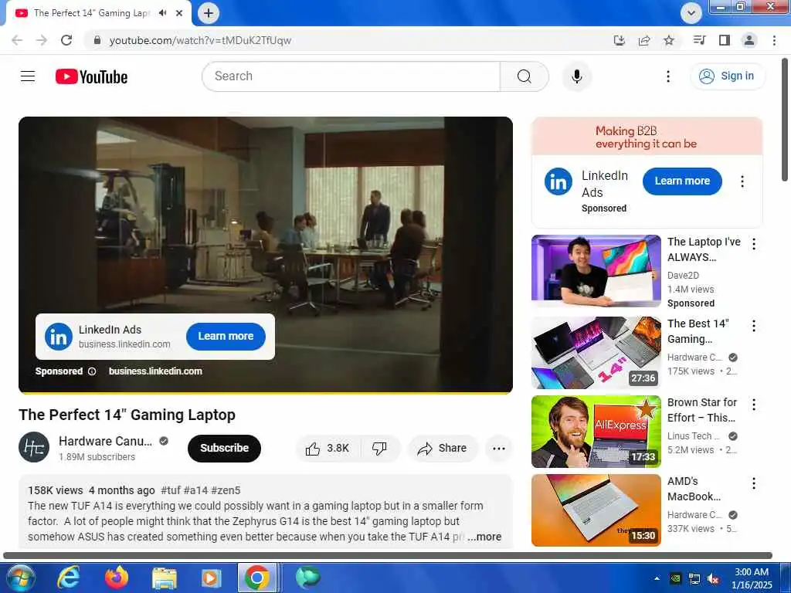Open menu for The Laptop I've ALWAYS video
This screenshot has height=593, width=791.
click(x=754, y=244)
